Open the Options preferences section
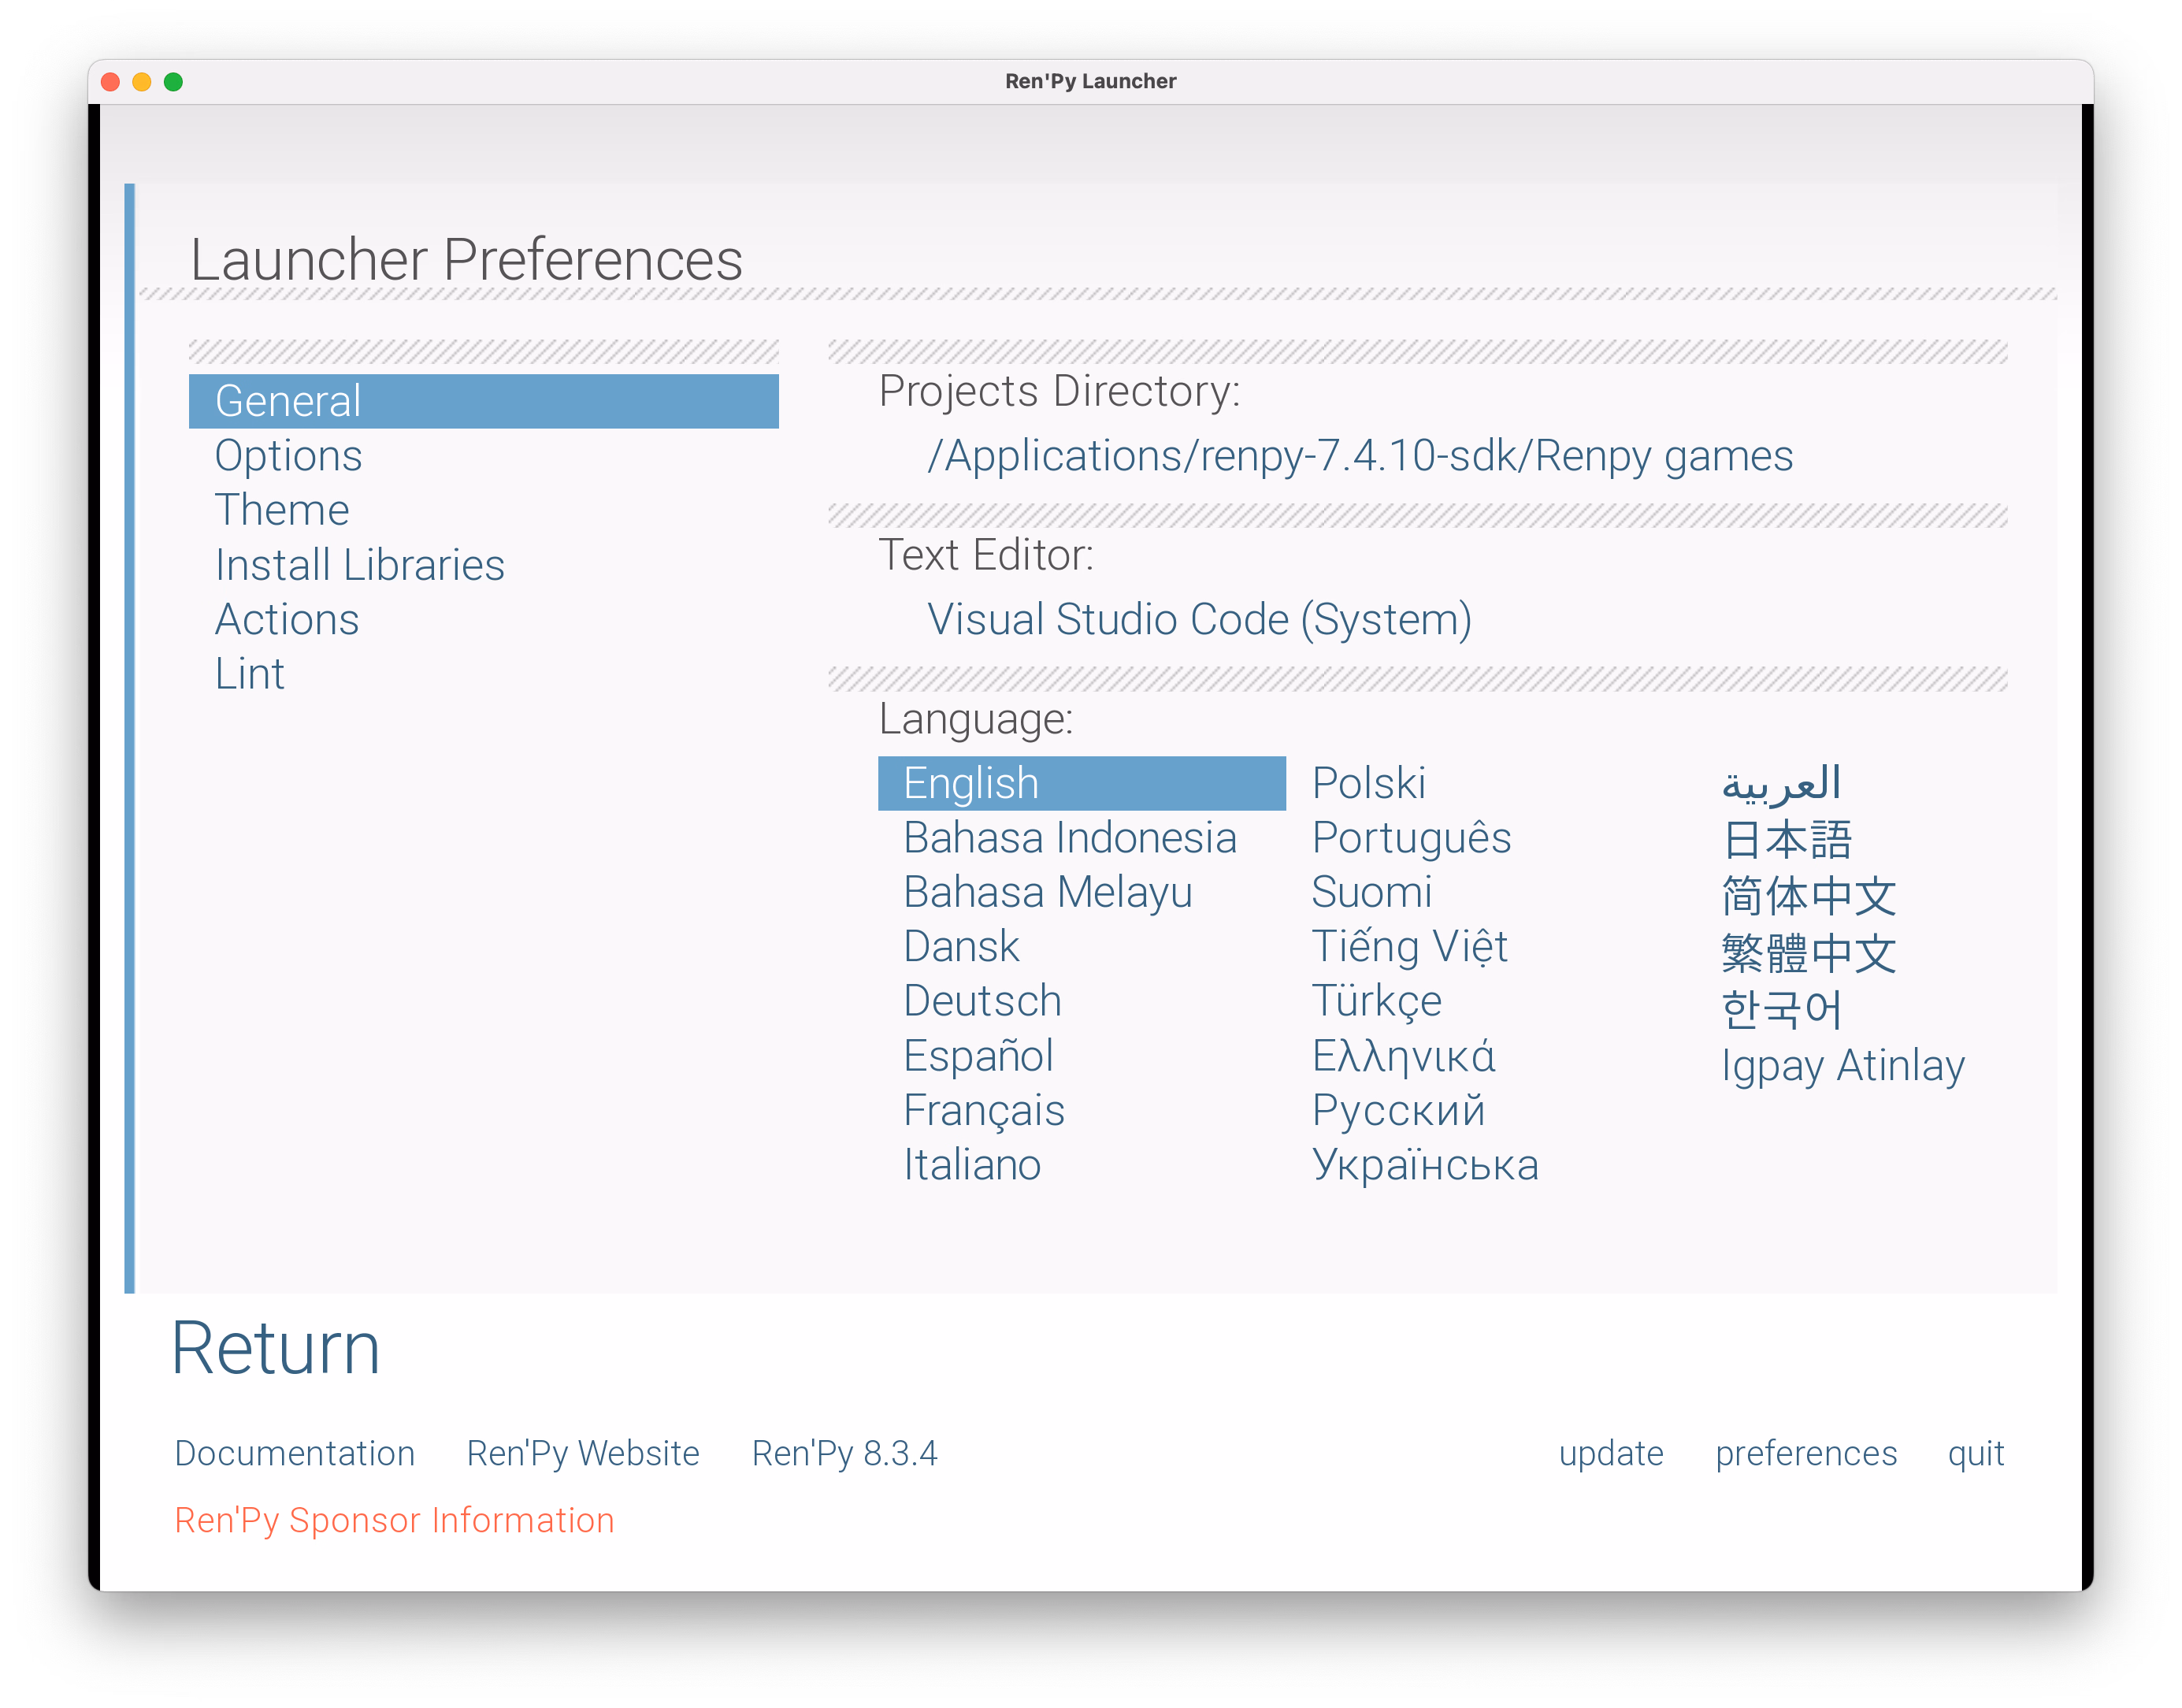The height and width of the screenshot is (1708, 2182). click(x=288, y=456)
